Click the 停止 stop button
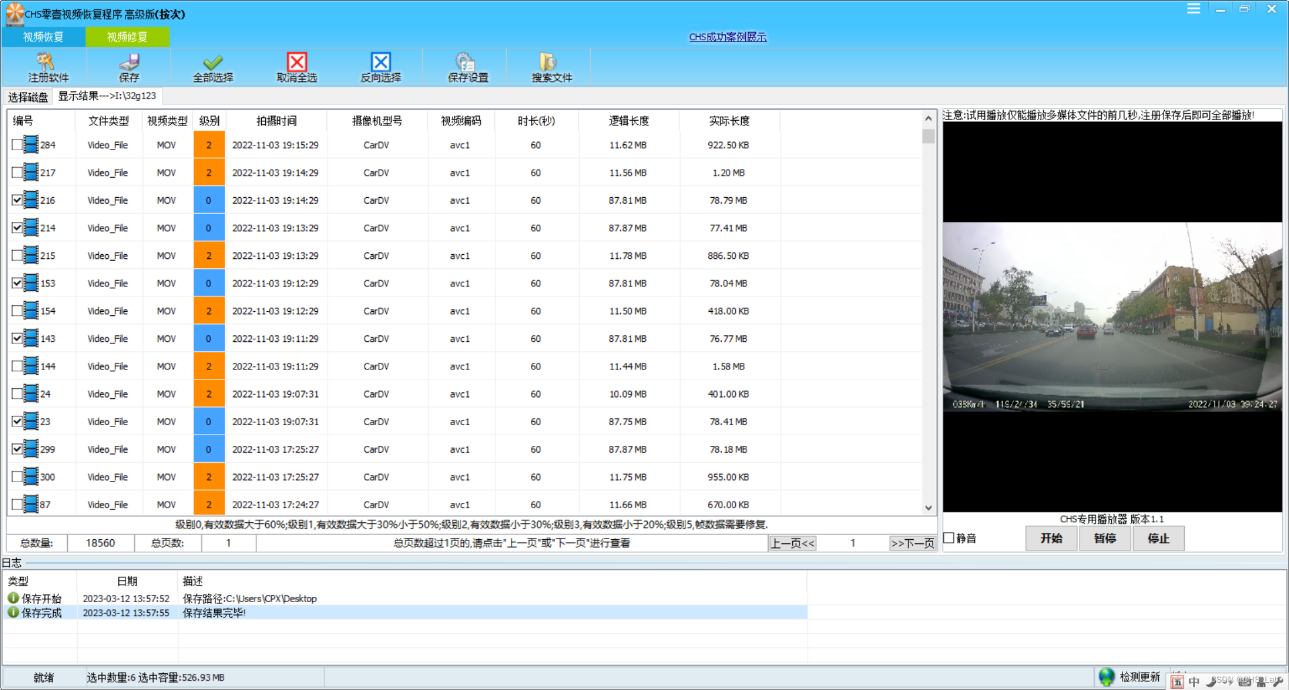 pyautogui.click(x=1159, y=538)
